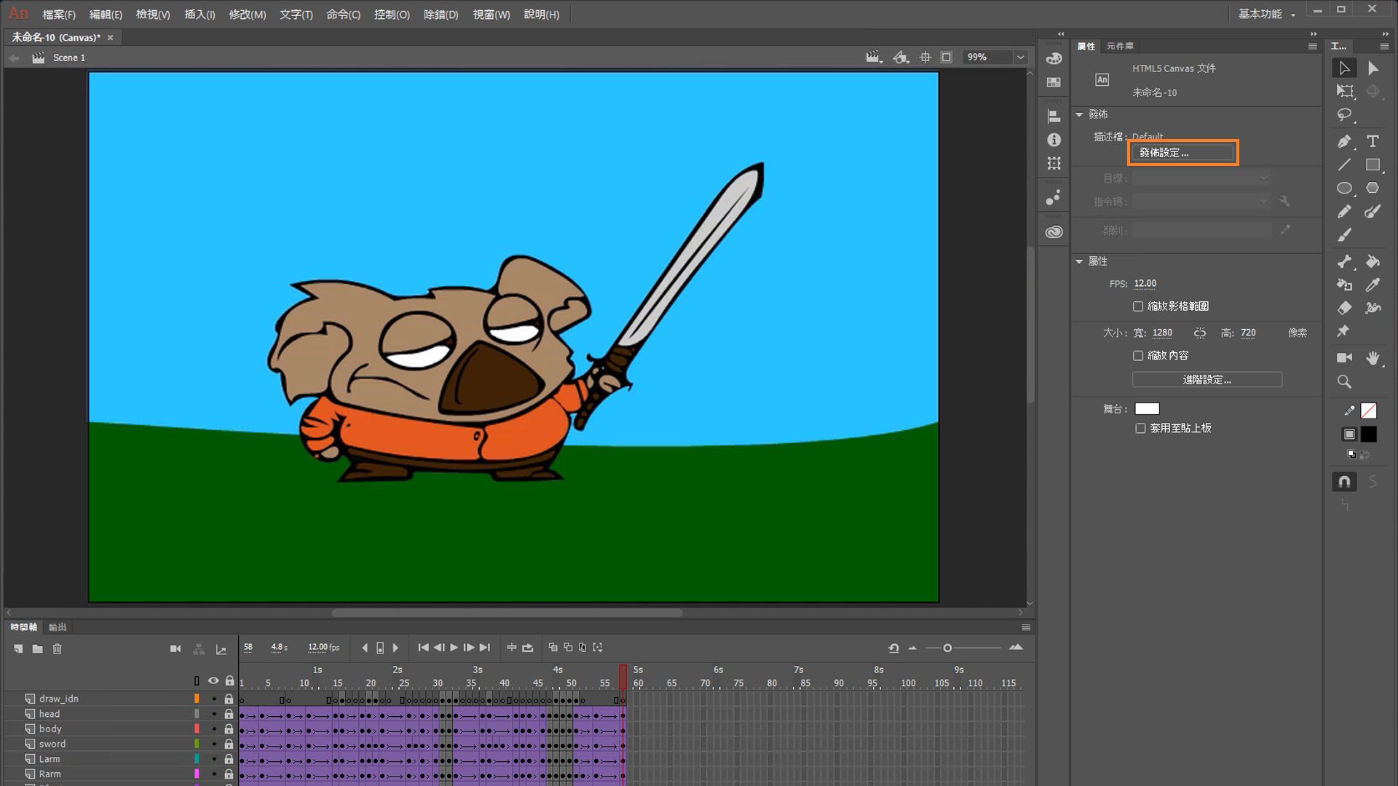Select the Text tool
Screen dimensions: 1398x786
[x=1373, y=141]
